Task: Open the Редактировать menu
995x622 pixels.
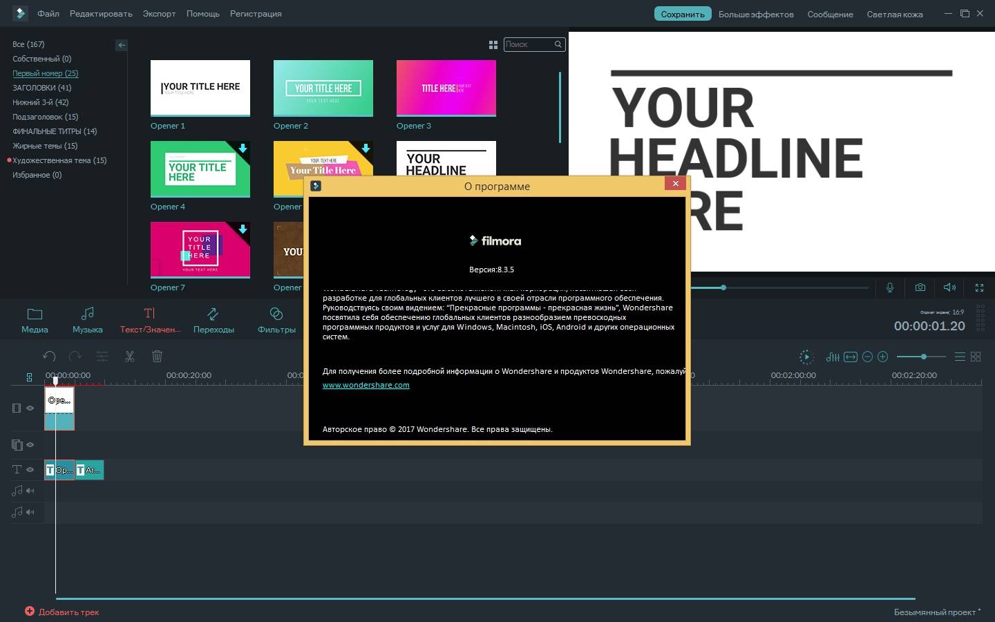Action: point(101,14)
